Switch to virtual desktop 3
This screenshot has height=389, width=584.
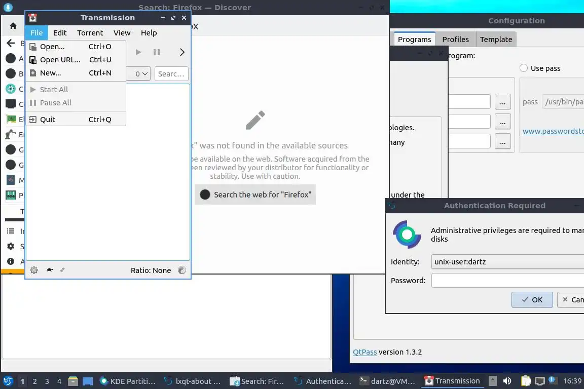point(47,381)
